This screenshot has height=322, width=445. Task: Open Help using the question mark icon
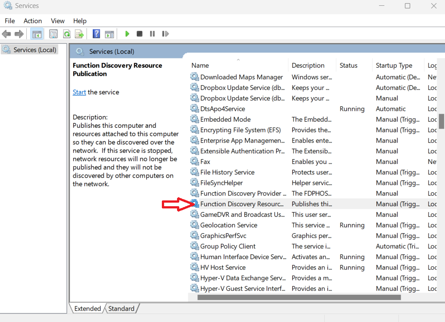96,34
